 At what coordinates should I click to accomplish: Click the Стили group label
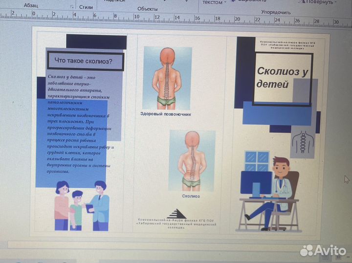(x=86, y=7)
